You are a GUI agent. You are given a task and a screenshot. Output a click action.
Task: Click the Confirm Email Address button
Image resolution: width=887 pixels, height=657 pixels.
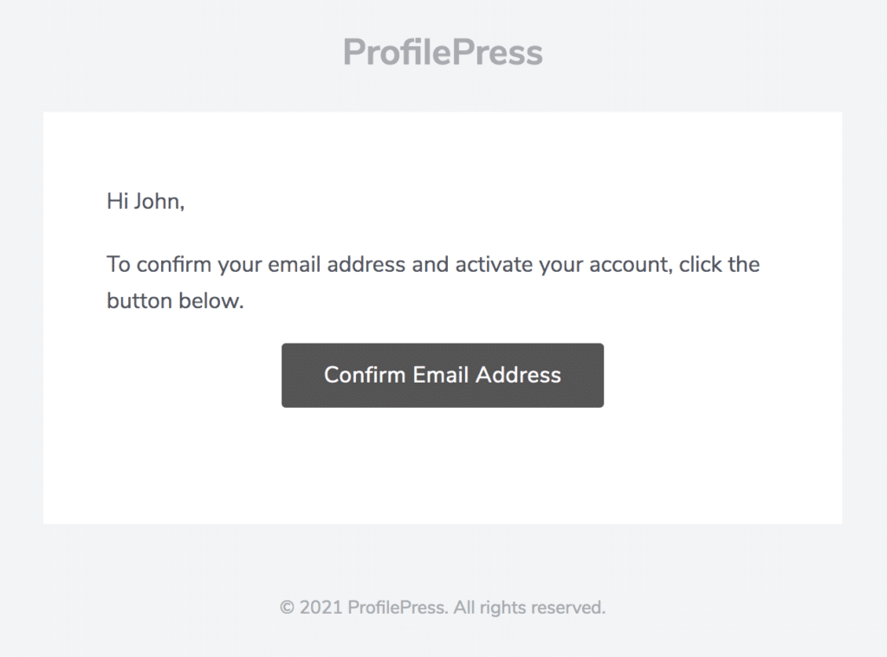[x=443, y=375]
